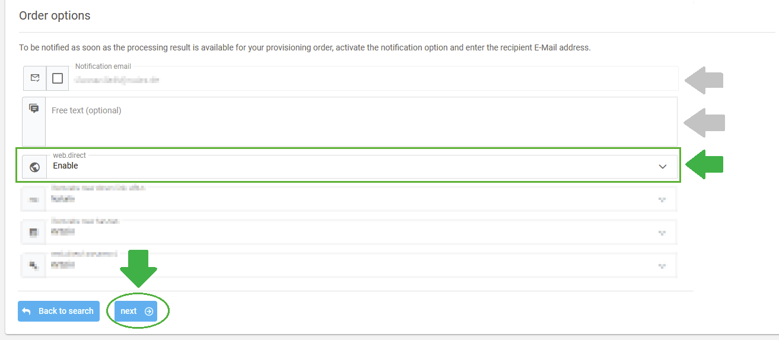Click the left arrow icon in Back to search

tap(26, 311)
